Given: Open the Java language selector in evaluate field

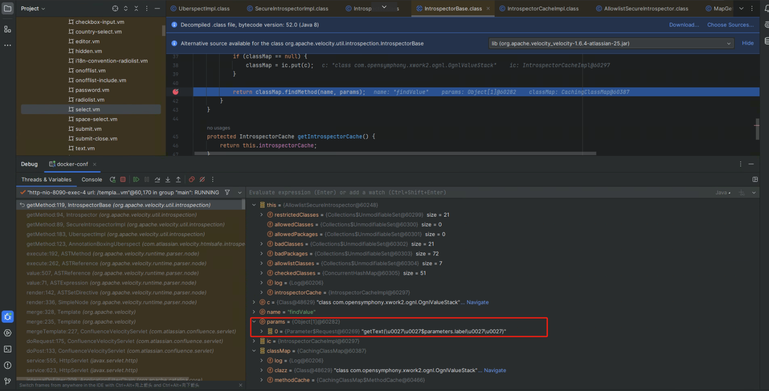Looking at the screenshot, I should coord(723,193).
